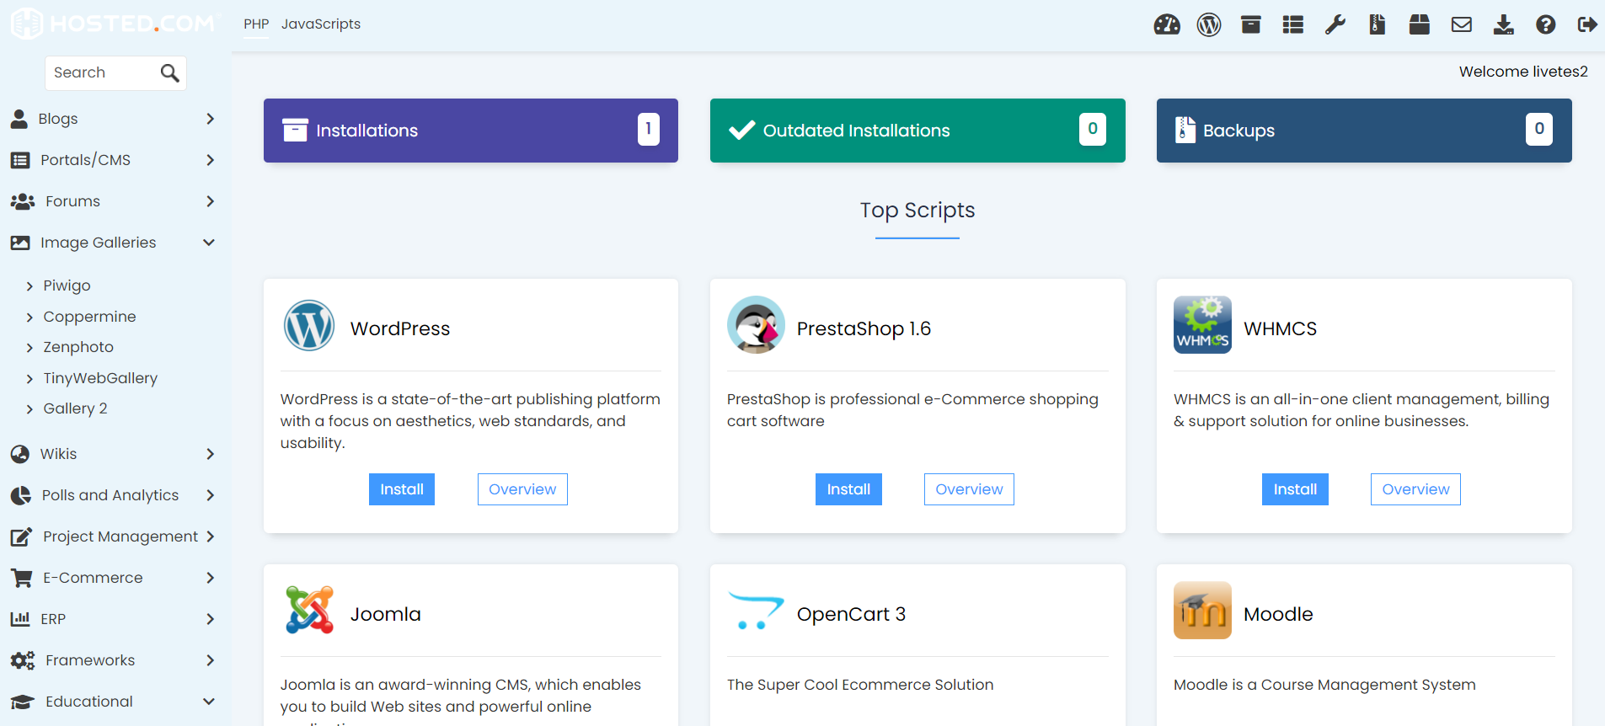Screen dimensions: 1605x726
Task: Click the Joomla script title
Action: pyautogui.click(x=385, y=614)
